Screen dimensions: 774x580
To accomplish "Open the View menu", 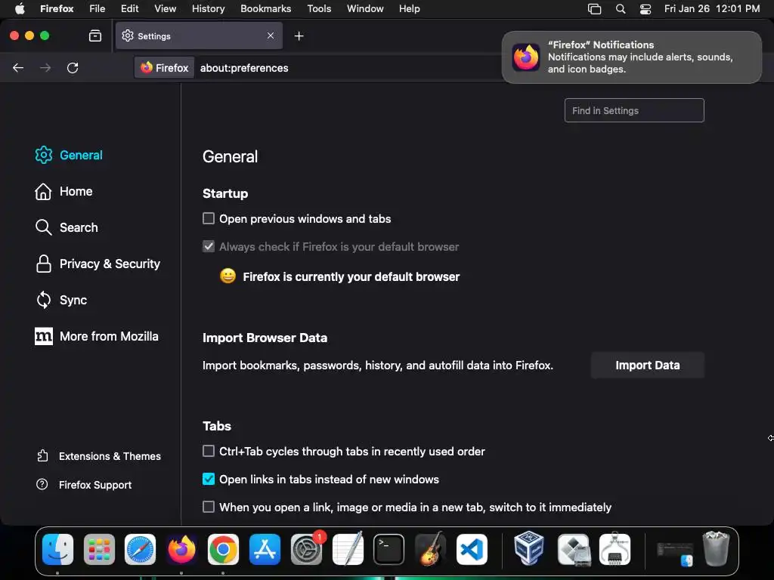I will point(165,9).
